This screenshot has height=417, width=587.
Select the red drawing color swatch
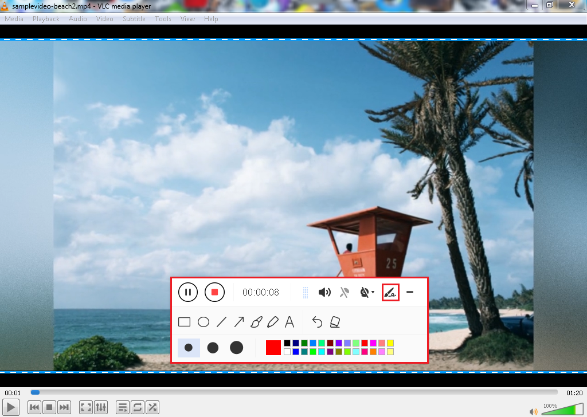pos(273,348)
